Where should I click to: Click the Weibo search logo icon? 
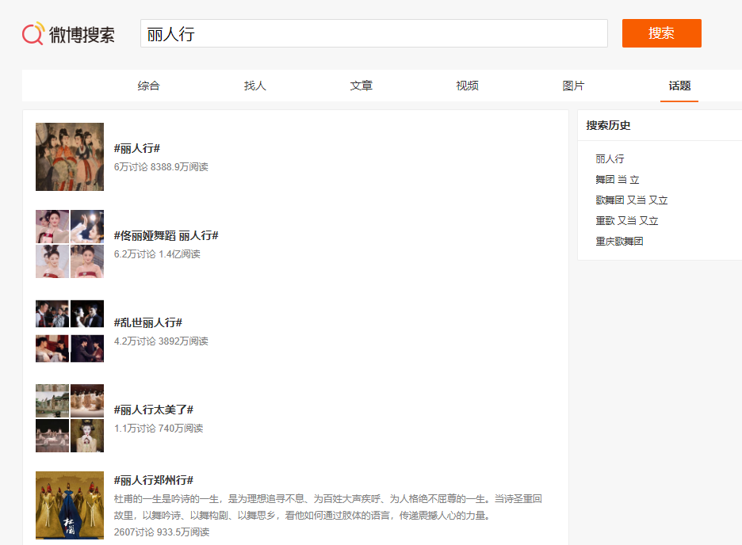coord(33,34)
